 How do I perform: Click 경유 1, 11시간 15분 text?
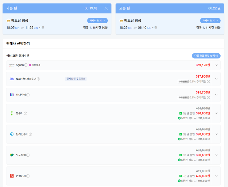[x=208, y=28]
